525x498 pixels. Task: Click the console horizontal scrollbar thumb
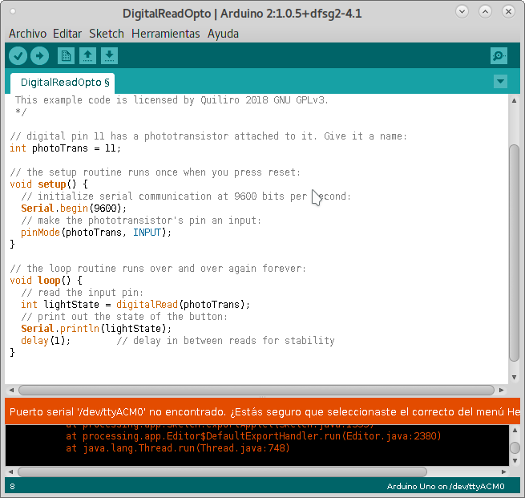click(222, 472)
